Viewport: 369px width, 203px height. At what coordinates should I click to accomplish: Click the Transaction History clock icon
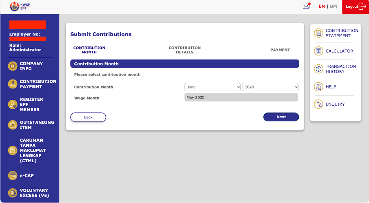pyautogui.click(x=318, y=69)
